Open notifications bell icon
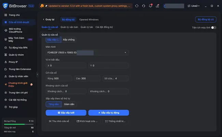222x137 pixels. [150, 6]
